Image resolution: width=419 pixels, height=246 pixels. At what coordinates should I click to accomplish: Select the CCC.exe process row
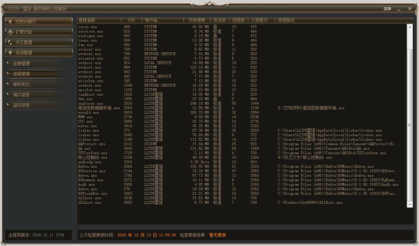[241, 121]
